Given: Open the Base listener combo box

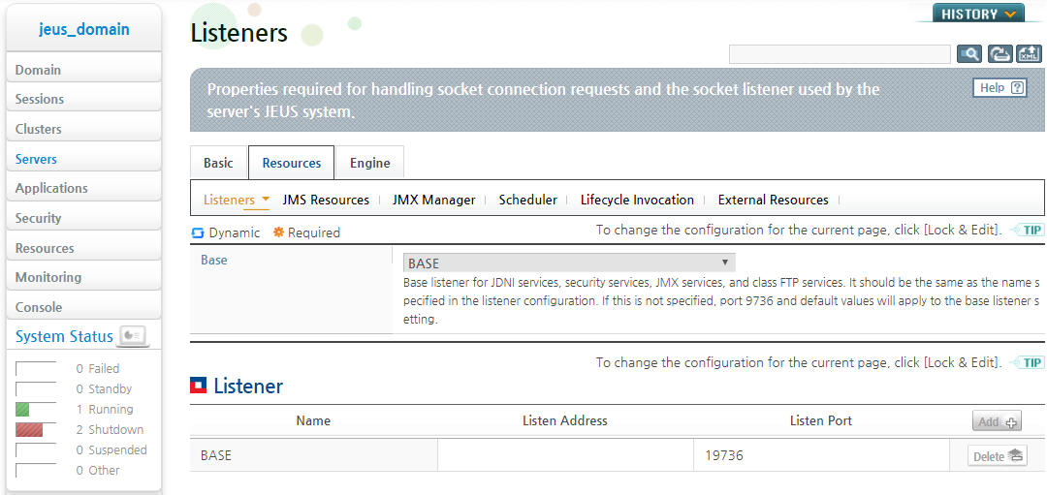Looking at the screenshot, I should pos(569,263).
